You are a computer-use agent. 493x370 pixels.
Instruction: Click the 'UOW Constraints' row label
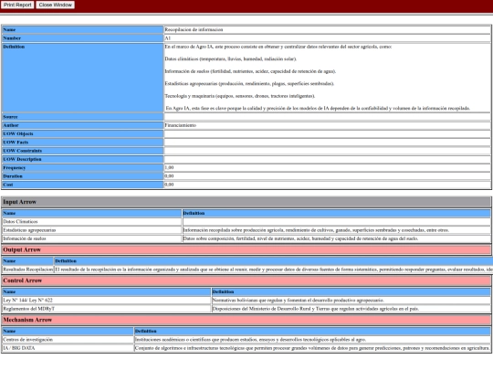pyautogui.click(x=22, y=151)
